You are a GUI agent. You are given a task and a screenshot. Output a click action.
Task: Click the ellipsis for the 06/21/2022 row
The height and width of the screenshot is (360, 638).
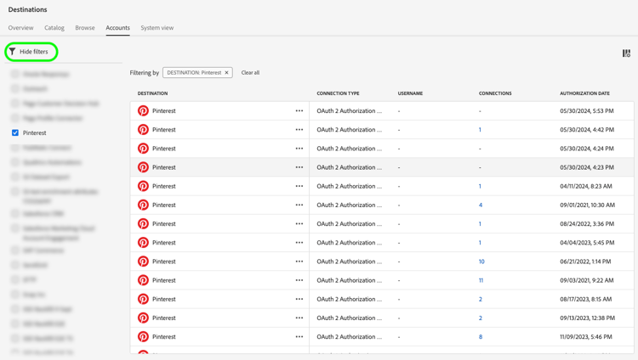coord(299,262)
